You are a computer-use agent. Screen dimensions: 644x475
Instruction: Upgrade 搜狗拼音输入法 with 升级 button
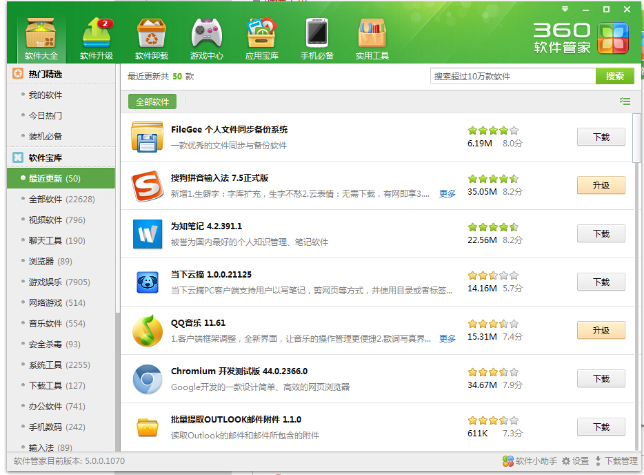[x=601, y=186]
